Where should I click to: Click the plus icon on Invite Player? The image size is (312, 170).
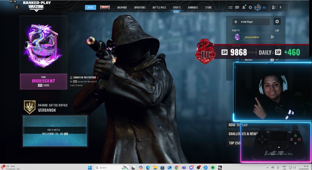pyautogui.click(x=236, y=22)
